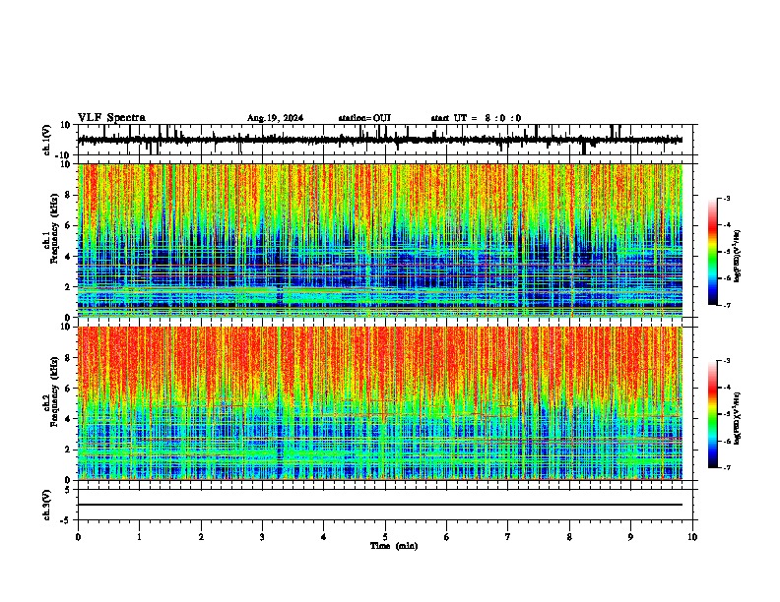Click ch.1 frequency axis "4" kHz tick label

click(x=68, y=257)
